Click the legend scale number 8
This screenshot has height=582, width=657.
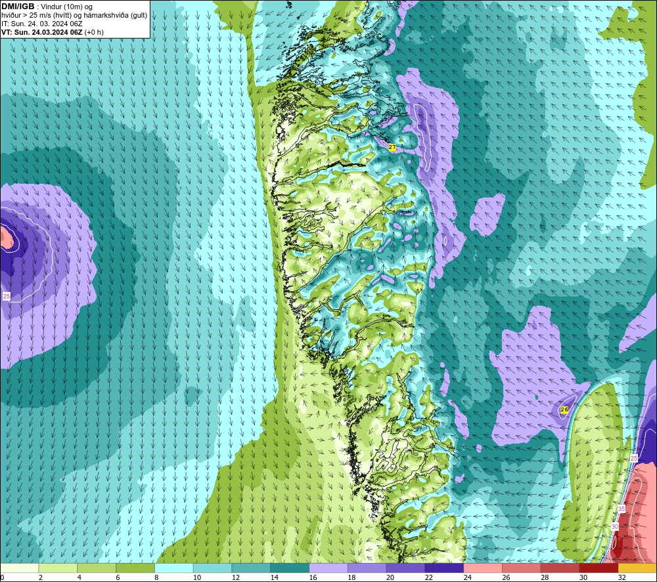click(156, 577)
